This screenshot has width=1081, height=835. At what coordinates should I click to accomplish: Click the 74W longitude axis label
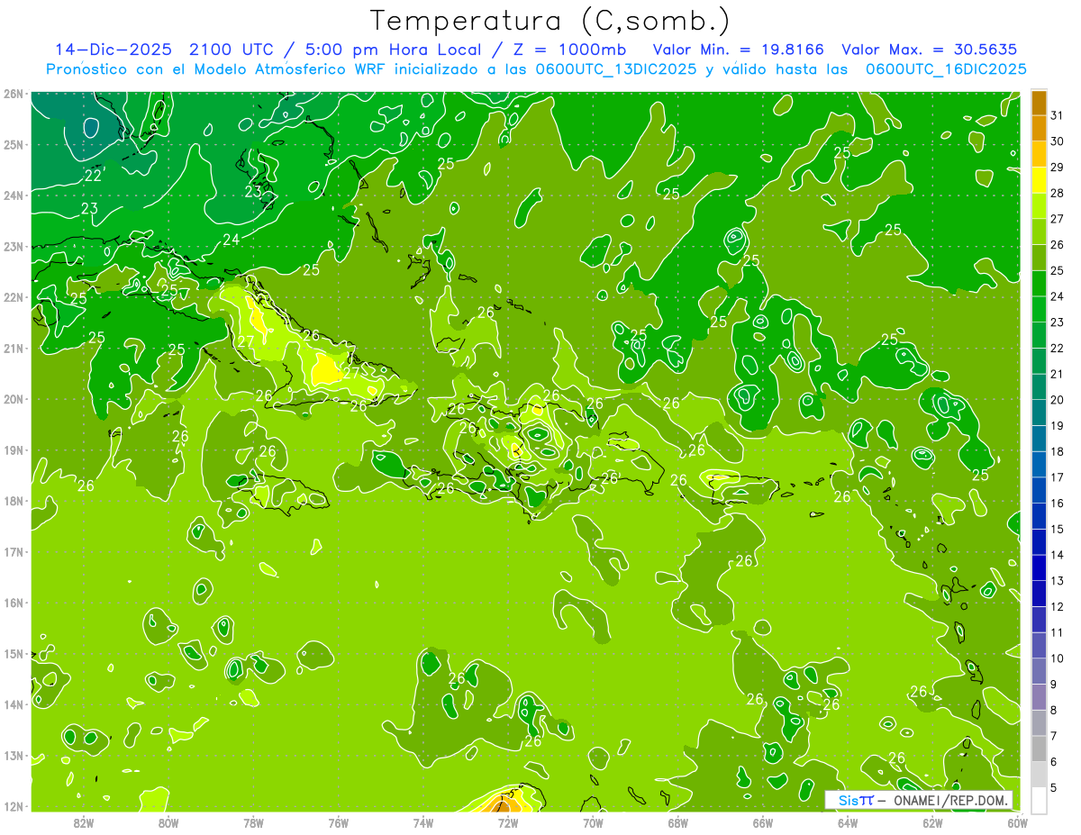tap(423, 822)
